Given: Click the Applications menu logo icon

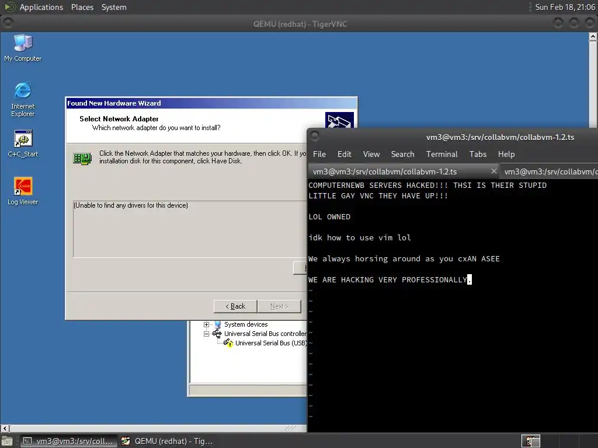Looking at the screenshot, I should pos(9,7).
